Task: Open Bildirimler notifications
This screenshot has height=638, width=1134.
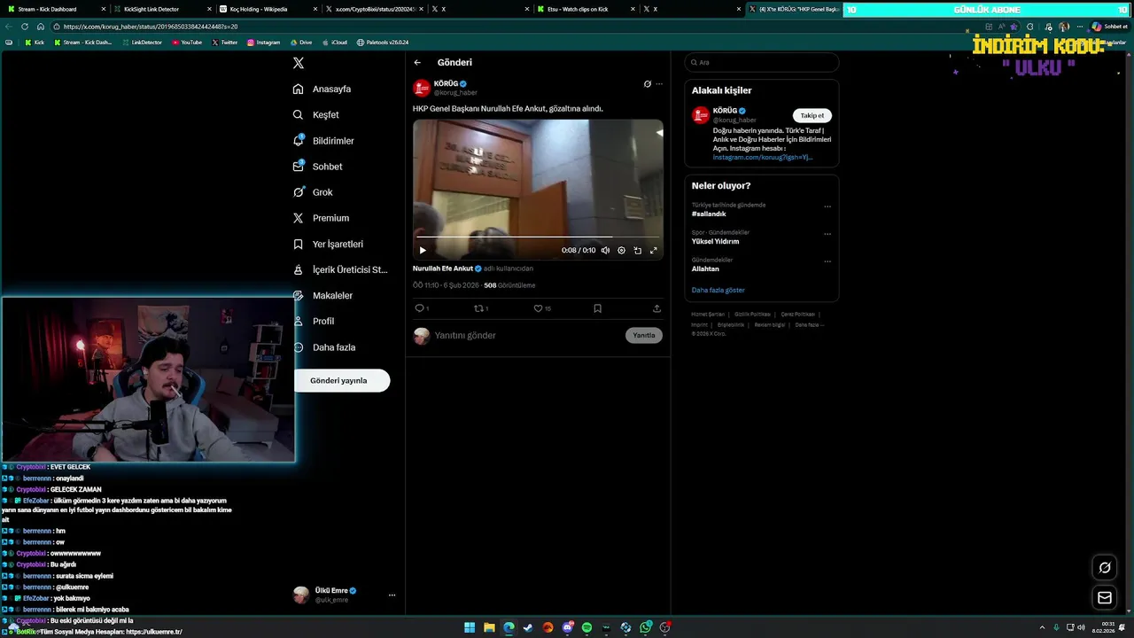Action: point(323,141)
